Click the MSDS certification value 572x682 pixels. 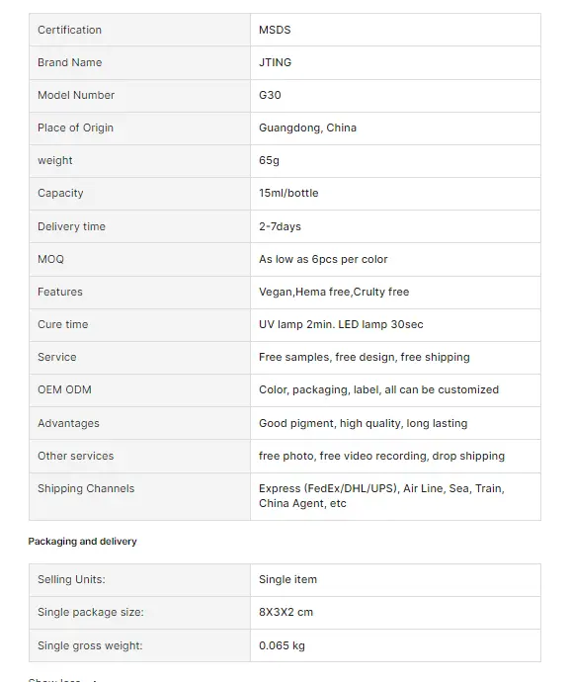pos(275,30)
